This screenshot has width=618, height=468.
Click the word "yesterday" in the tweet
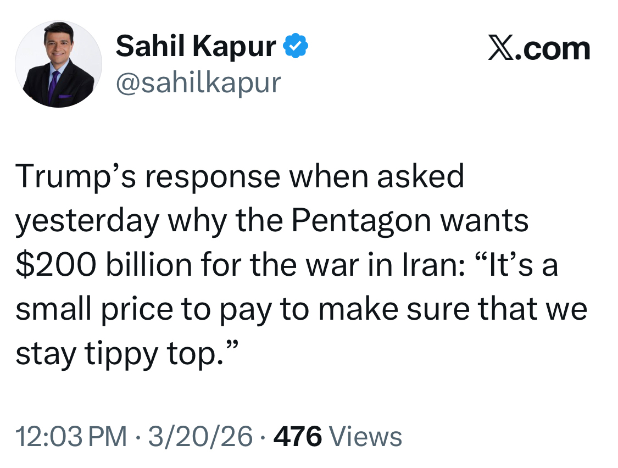point(87,221)
